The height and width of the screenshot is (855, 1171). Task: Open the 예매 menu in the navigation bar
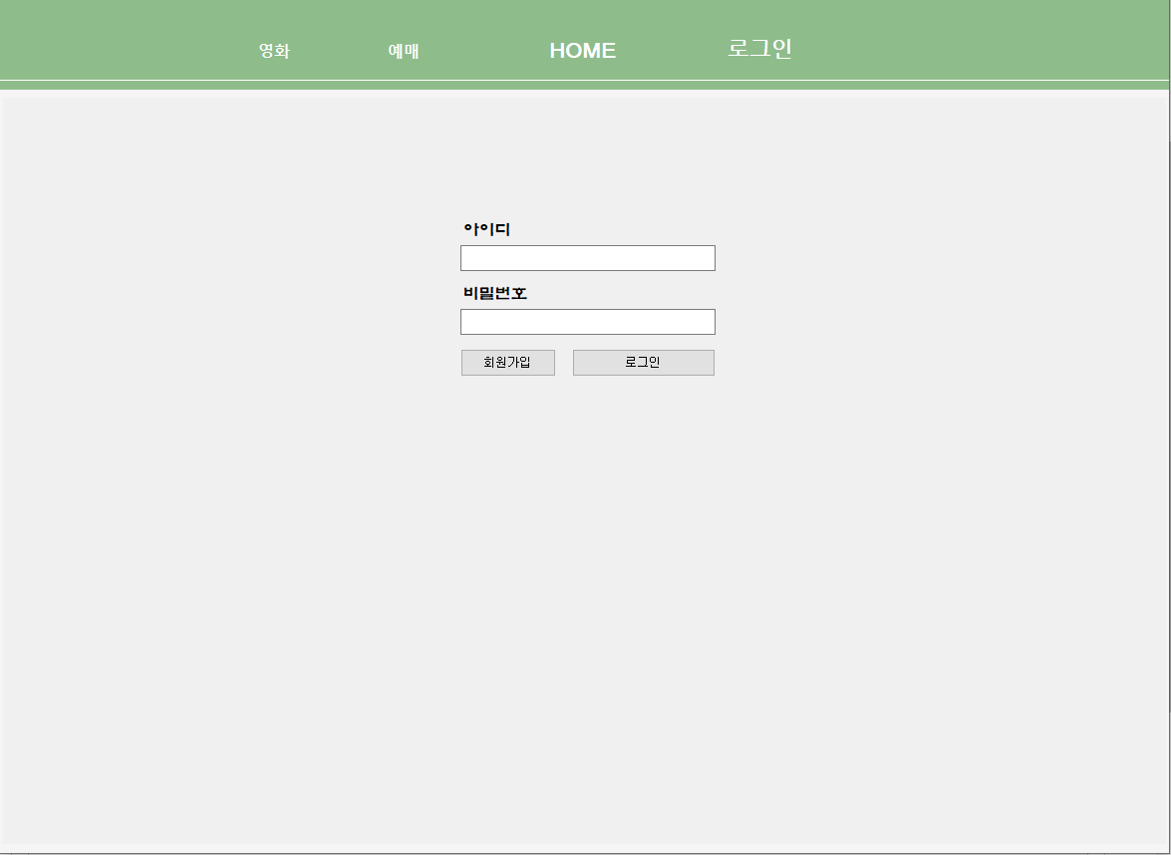403,50
